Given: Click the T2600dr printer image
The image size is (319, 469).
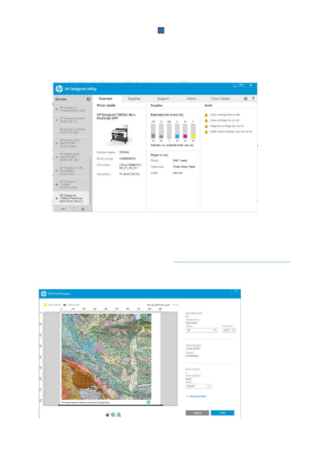Looking at the screenshot, I should coord(119,135).
